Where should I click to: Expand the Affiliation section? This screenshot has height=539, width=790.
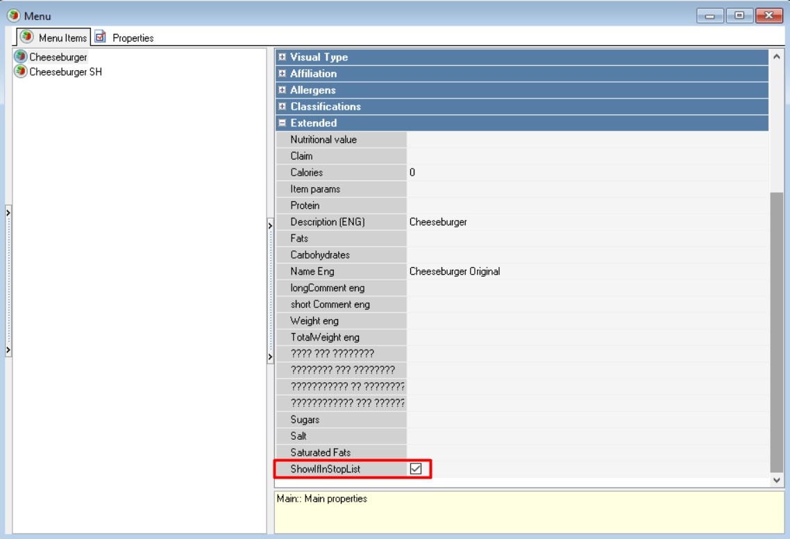pyautogui.click(x=283, y=74)
